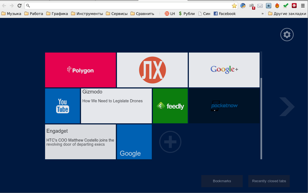This screenshot has height=193, width=308.
Task: Open the Другие закладки folder
Action: pos(287,14)
